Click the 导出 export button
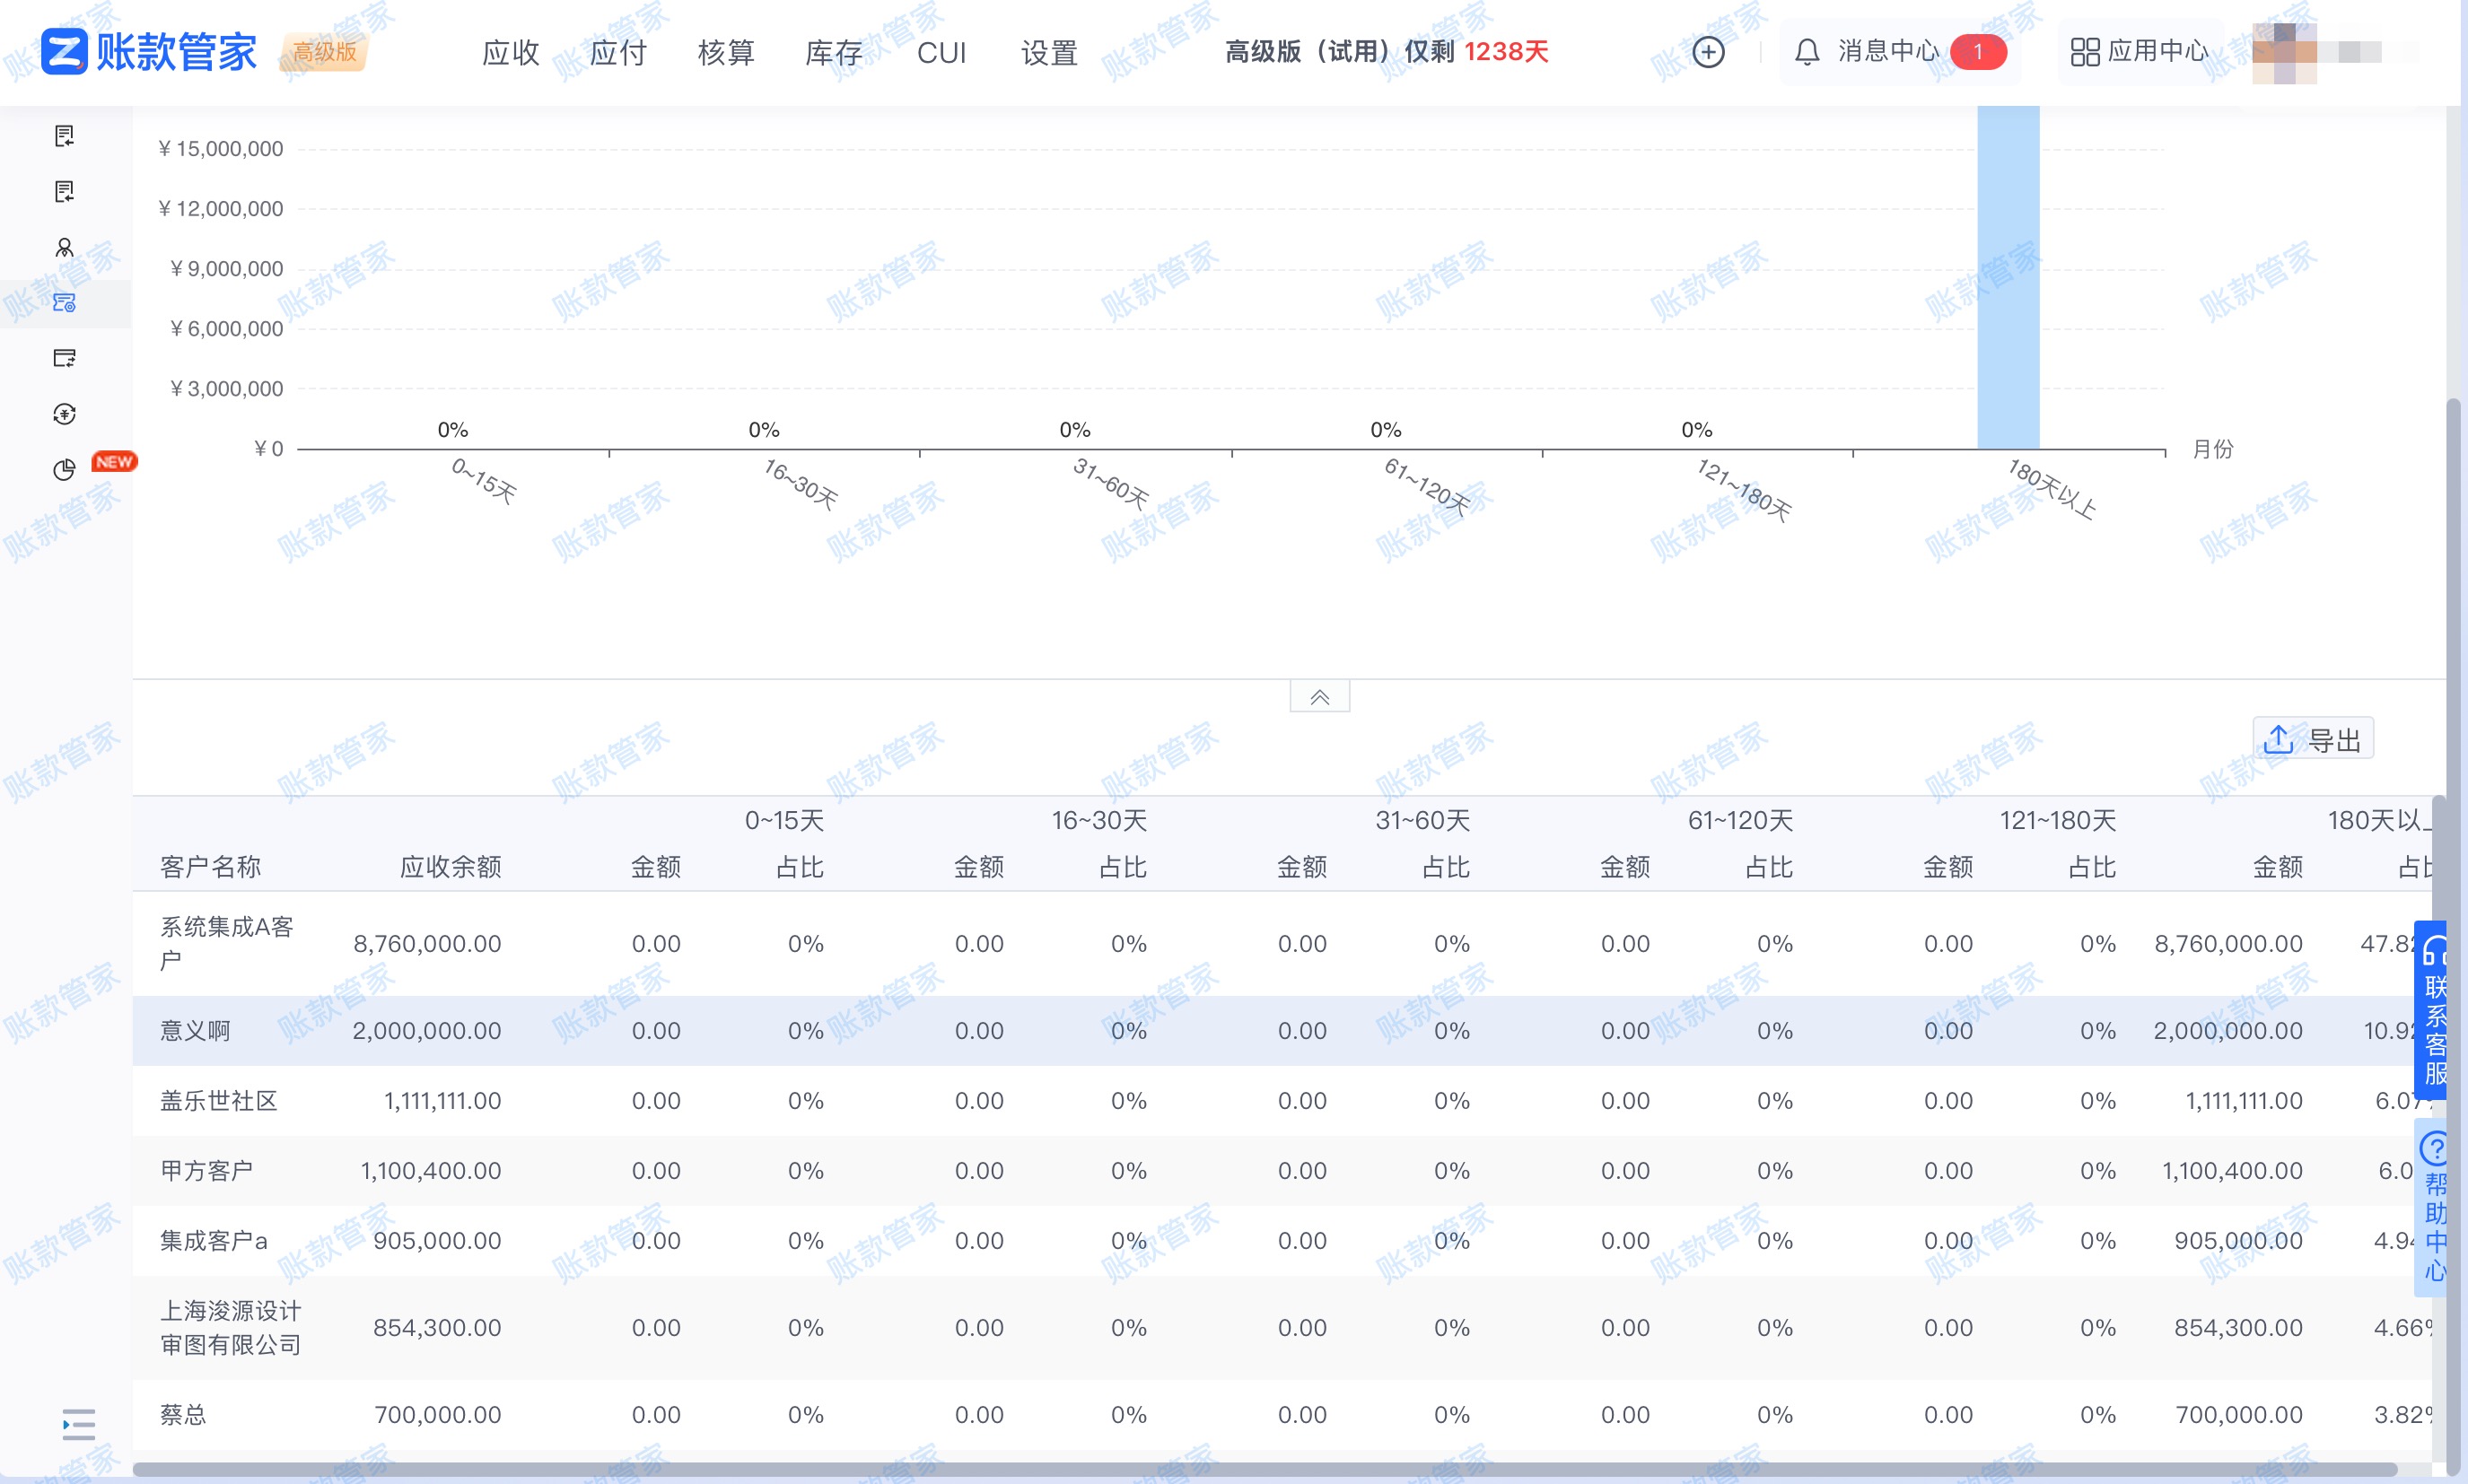This screenshot has height=1484, width=2468. coord(2312,740)
